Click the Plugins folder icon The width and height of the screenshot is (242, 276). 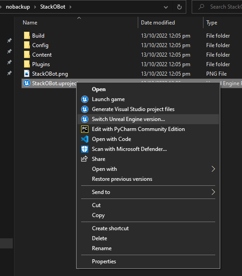click(27, 64)
